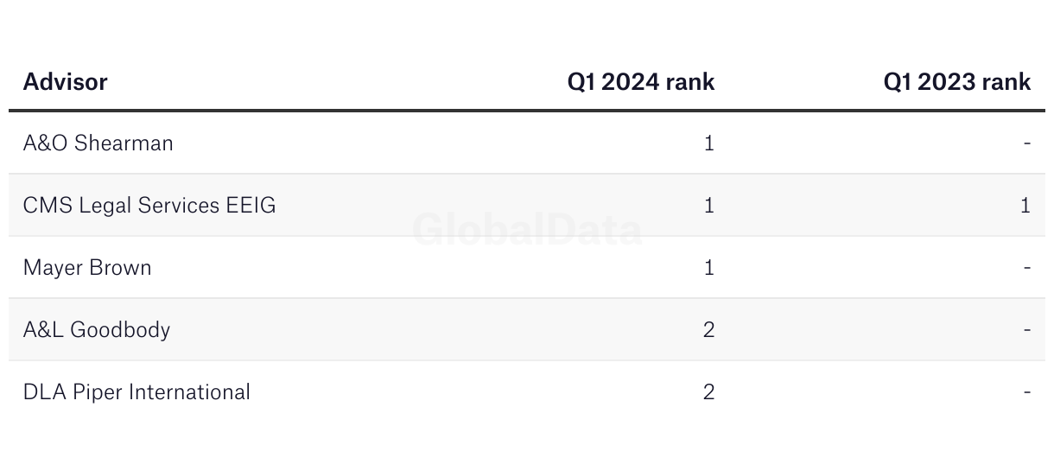Click A&O Shearman's Q1 2024 rank value
Screen dimensions: 1054x458
pos(709,143)
